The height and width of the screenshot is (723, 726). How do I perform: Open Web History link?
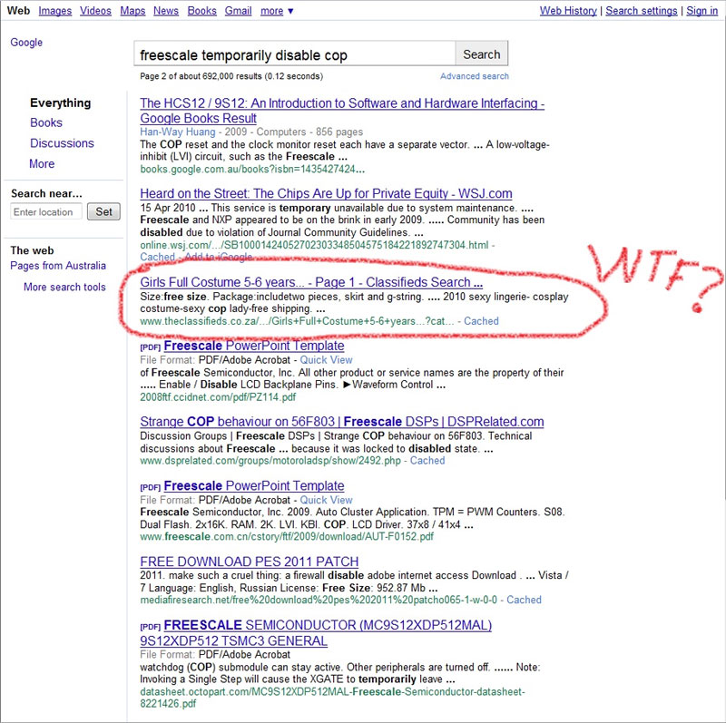click(x=568, y=11)
